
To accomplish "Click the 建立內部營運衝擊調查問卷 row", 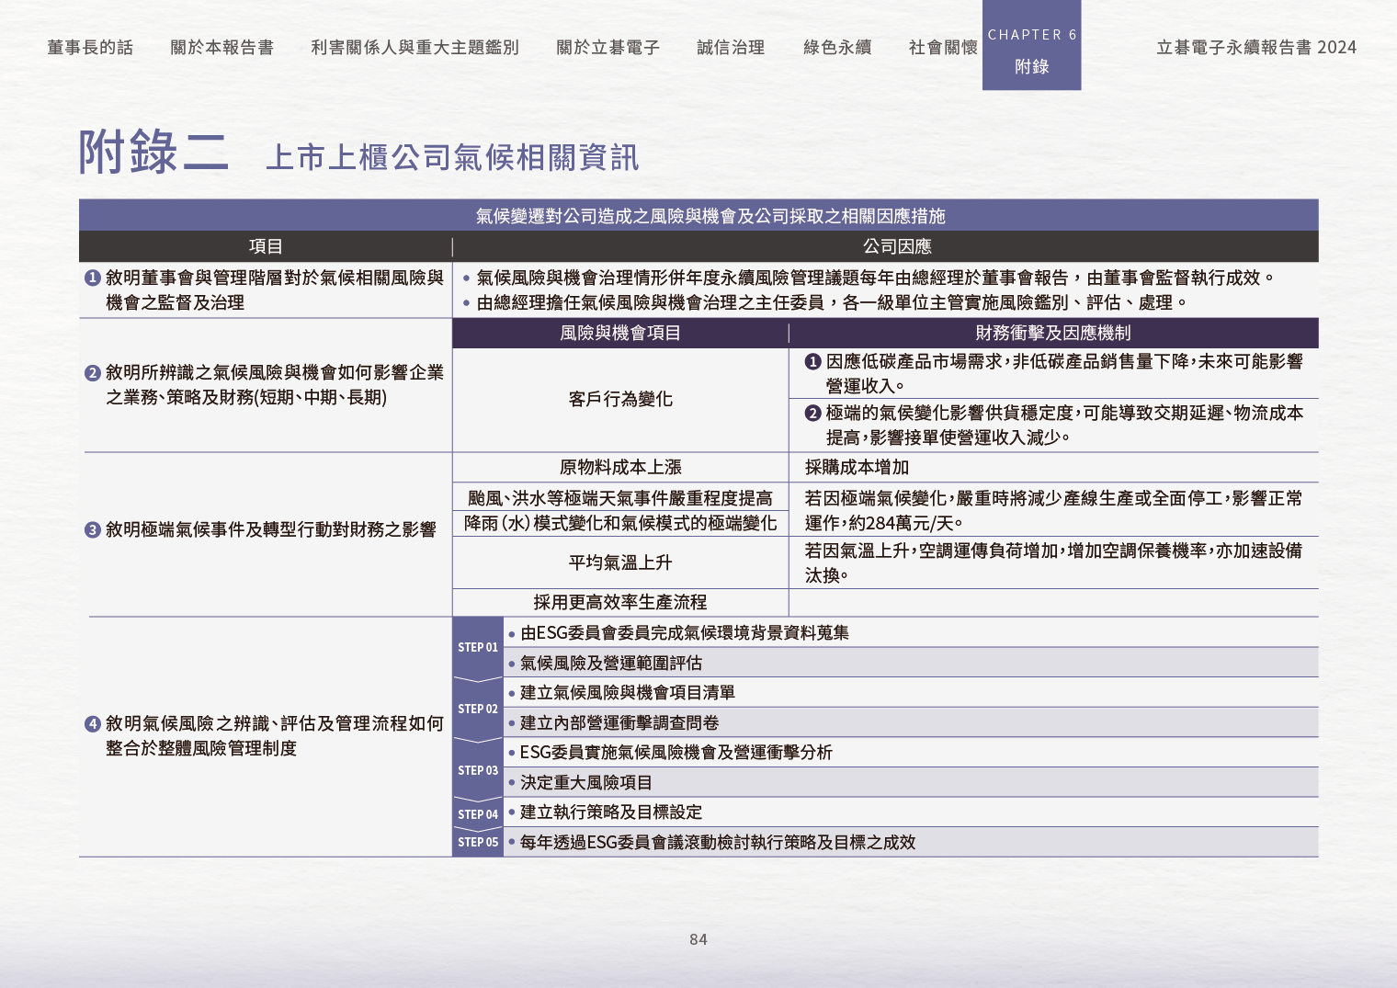I will pos(911,722).
